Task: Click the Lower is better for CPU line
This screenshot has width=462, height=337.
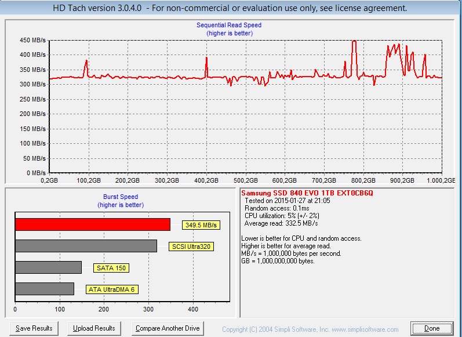Action: [301, 238]
